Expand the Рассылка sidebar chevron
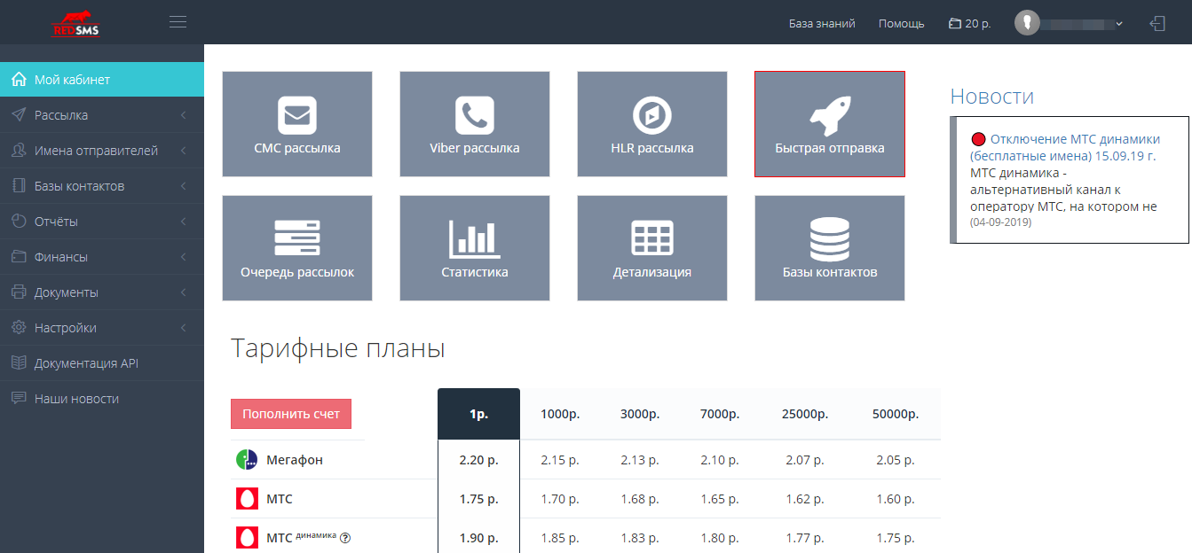 183,115
